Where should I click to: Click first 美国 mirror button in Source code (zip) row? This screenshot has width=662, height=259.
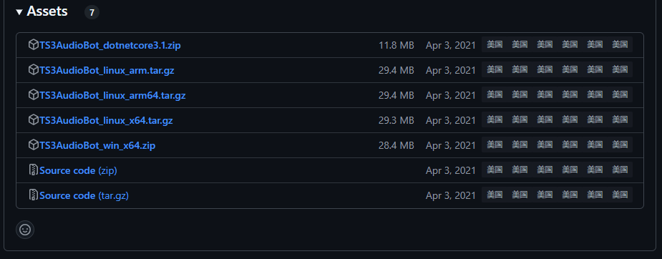(495, 170)
